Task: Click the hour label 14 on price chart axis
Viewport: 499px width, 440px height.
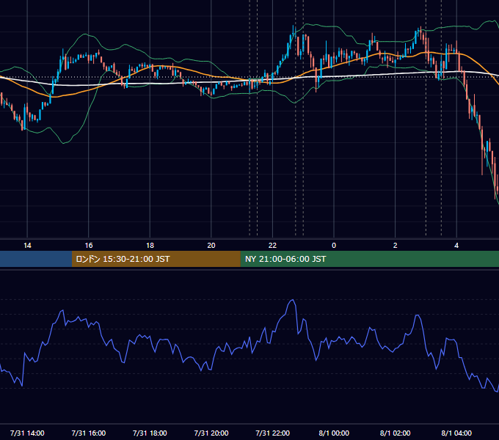Action: [x=27, y=246]
